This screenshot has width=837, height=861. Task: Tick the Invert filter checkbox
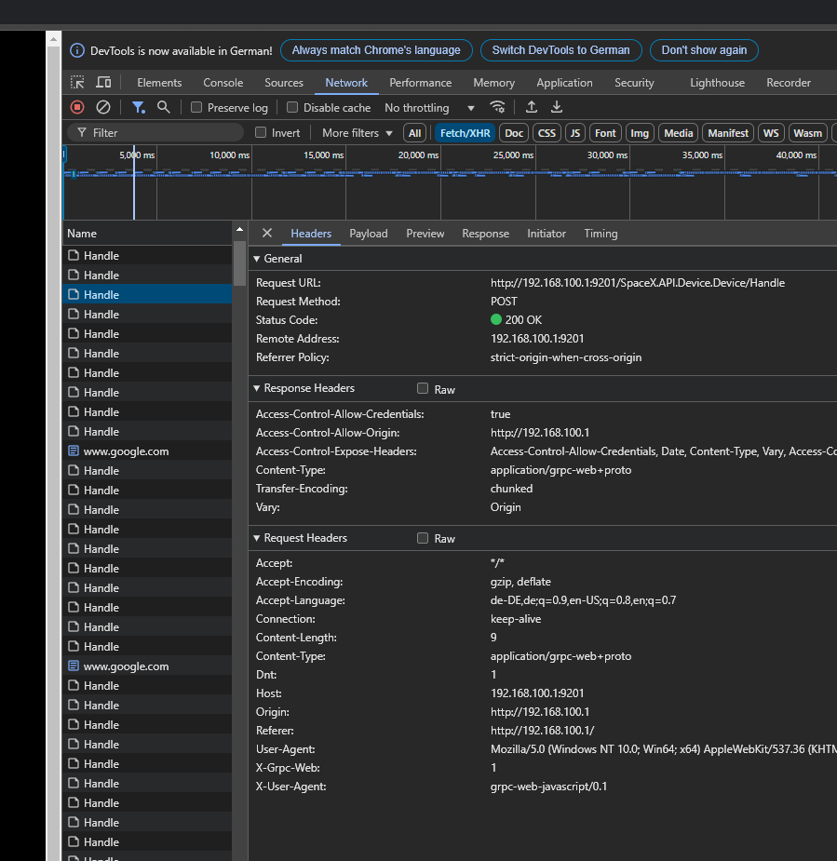(x=261, y=133)
